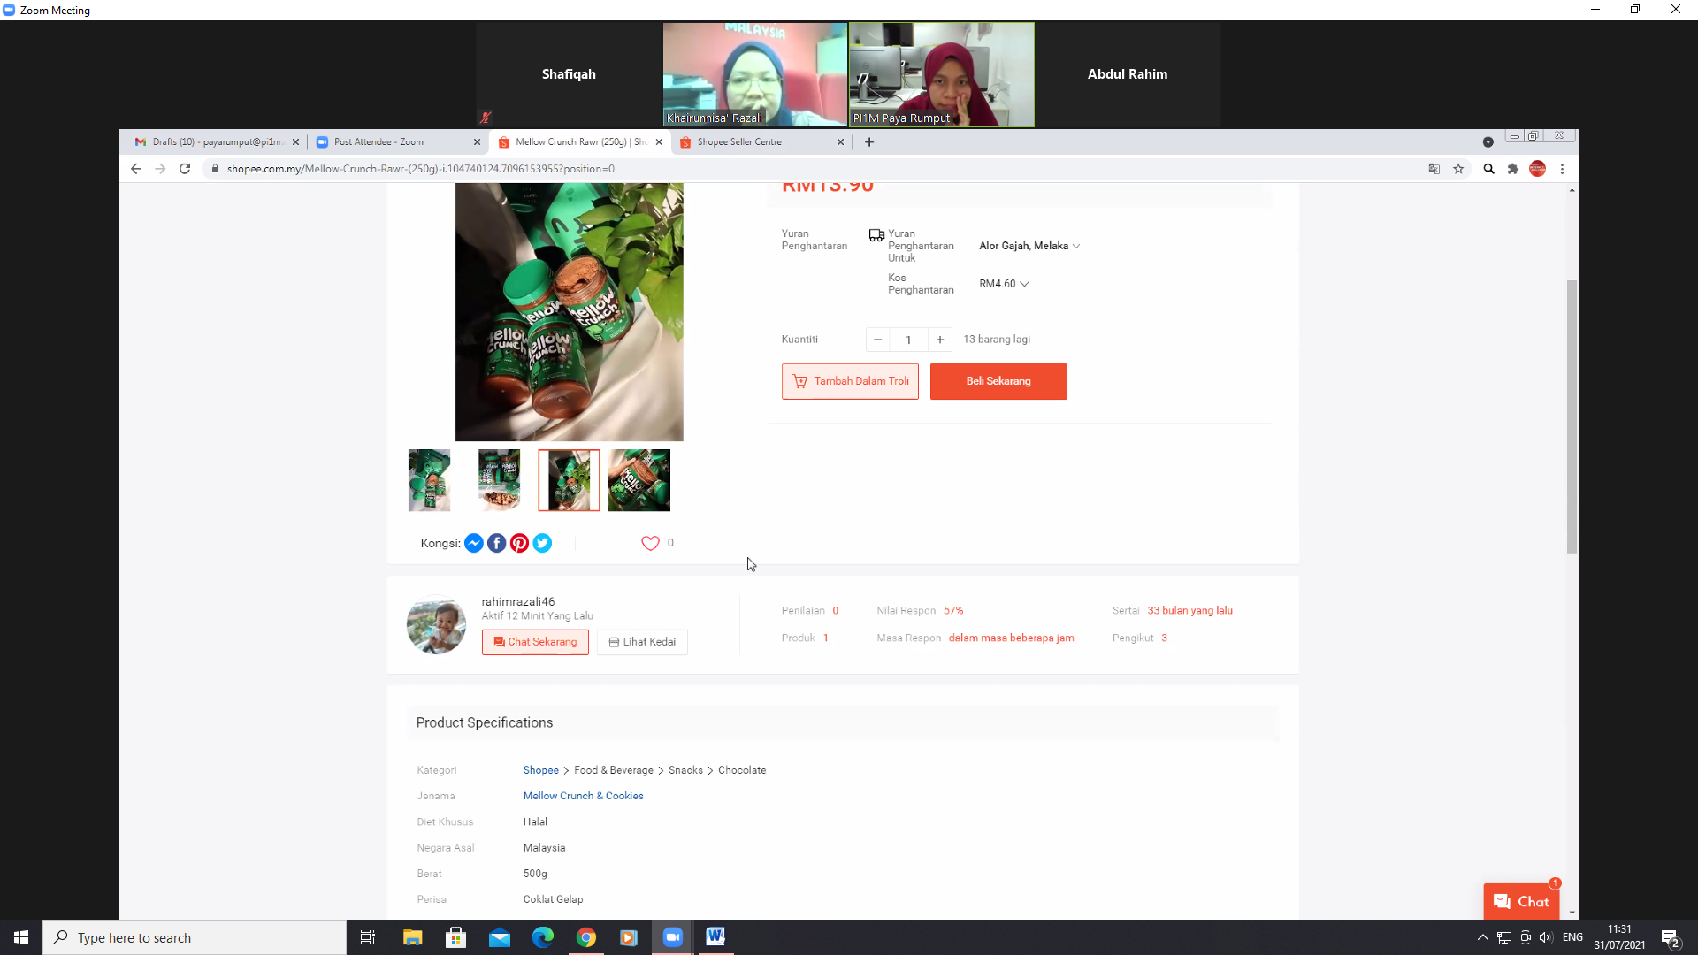Click Khairunnisa' Razali video tile
This screenshot has width=1698, height=955.
pyautogui.click(x=755, y=74)
